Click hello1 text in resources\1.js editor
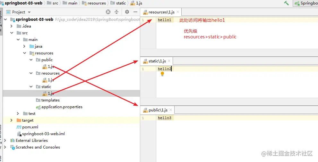 165,20
